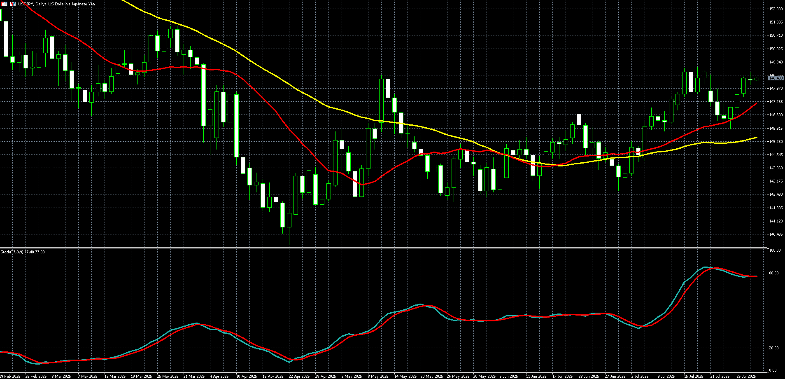Select the 25 Jul 2025 date label

coord(746,376)
